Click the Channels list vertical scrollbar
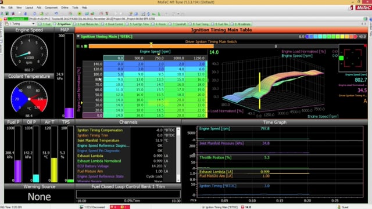 point(178,154)
